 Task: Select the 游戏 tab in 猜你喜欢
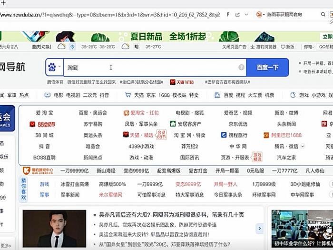(44, 184)
